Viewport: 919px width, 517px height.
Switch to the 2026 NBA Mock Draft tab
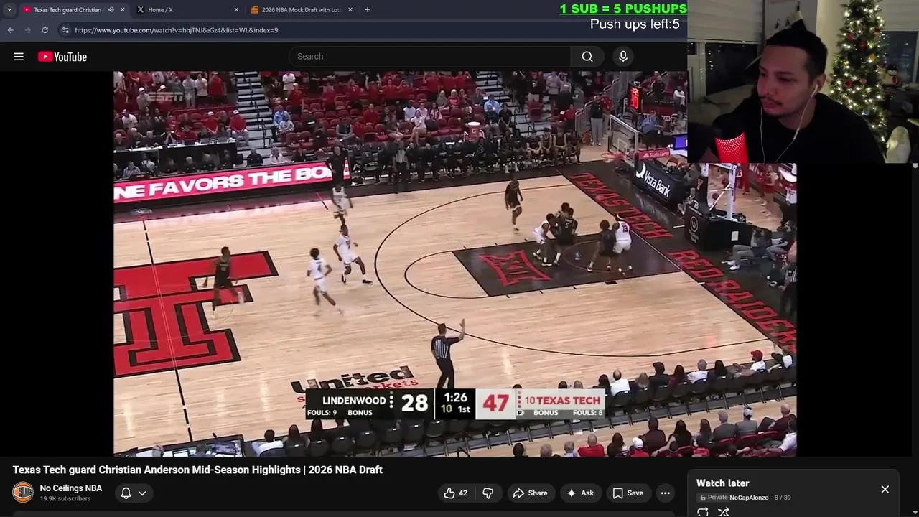[301, 10]
